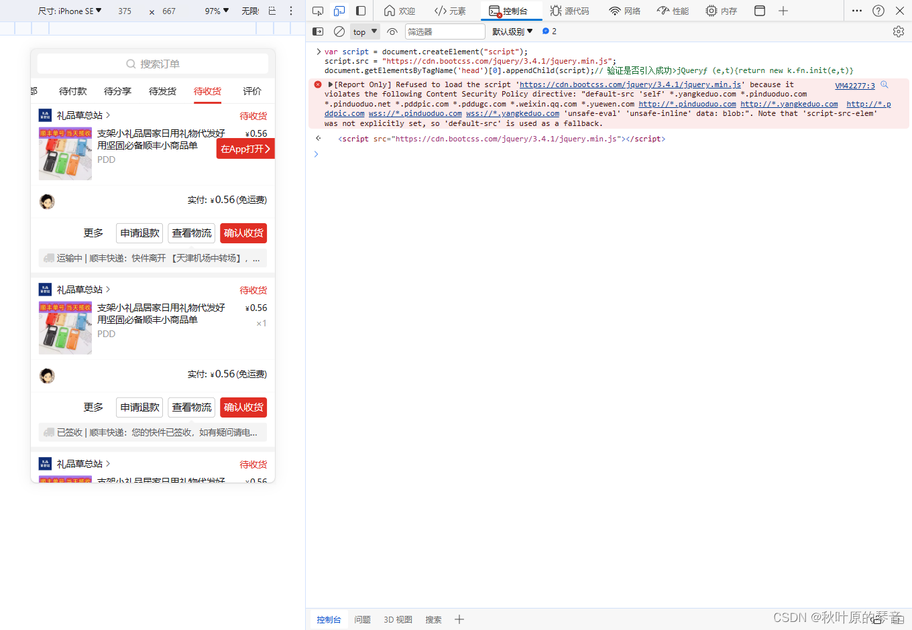The image size is (912, 630).
Task: Open the 无限 throttling dropdown
Action: click(250, 11)
